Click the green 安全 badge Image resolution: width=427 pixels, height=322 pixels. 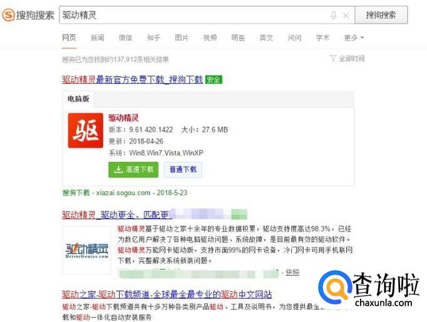coord(213,79)
